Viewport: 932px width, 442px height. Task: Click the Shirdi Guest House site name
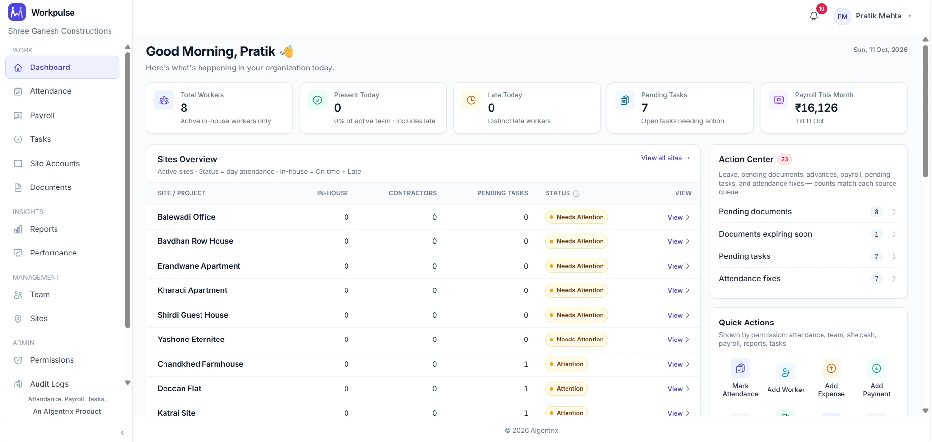pyautogui.click(x=193, y=315)
